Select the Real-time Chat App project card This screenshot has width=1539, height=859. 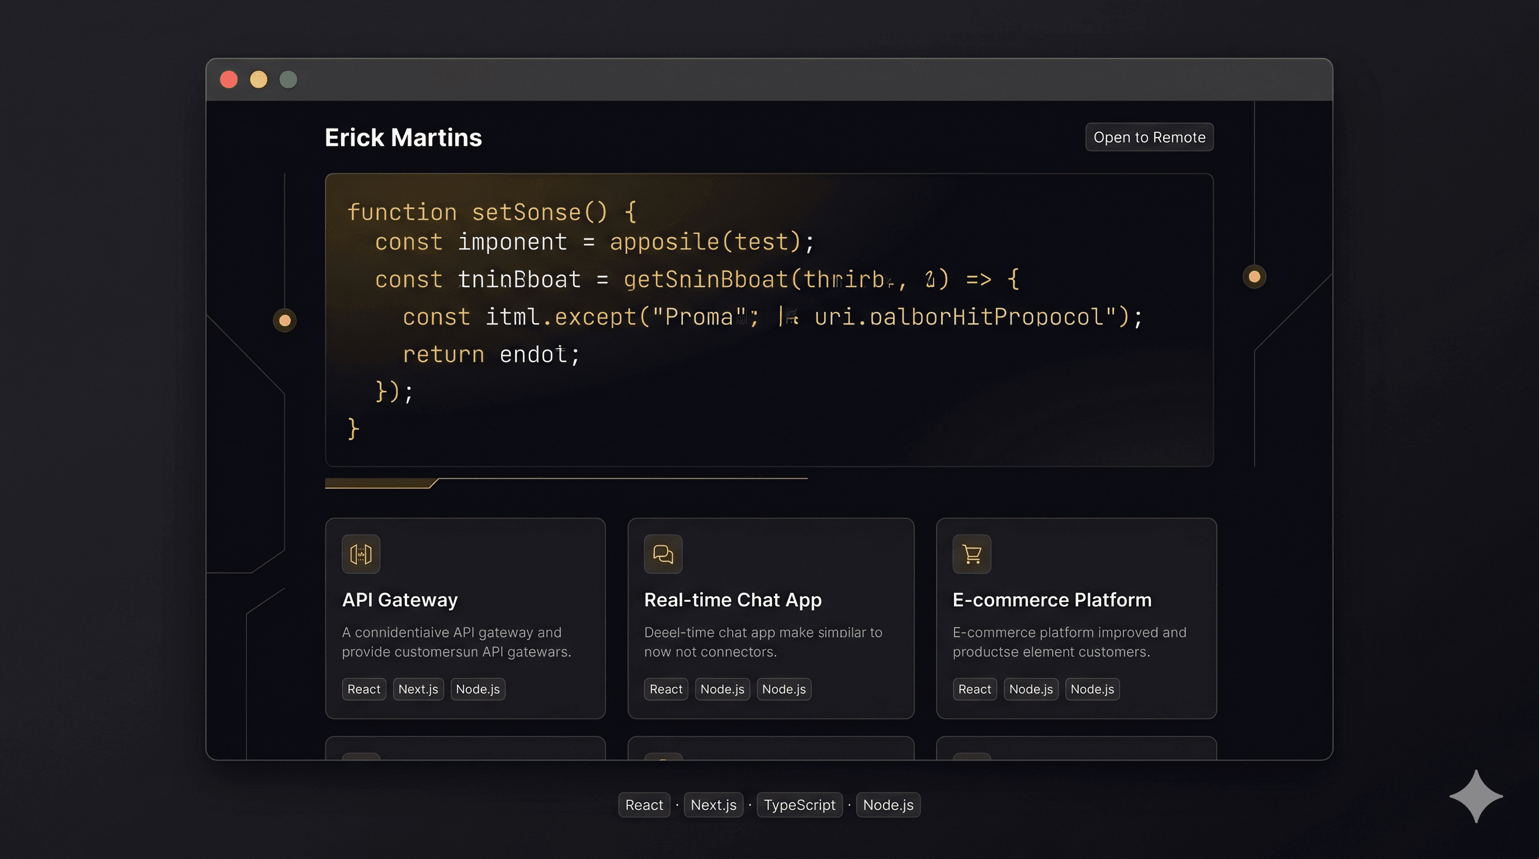tap(771, 619)
